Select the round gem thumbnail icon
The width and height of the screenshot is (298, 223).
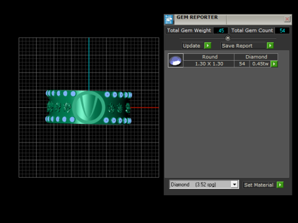tap(176, 60)
